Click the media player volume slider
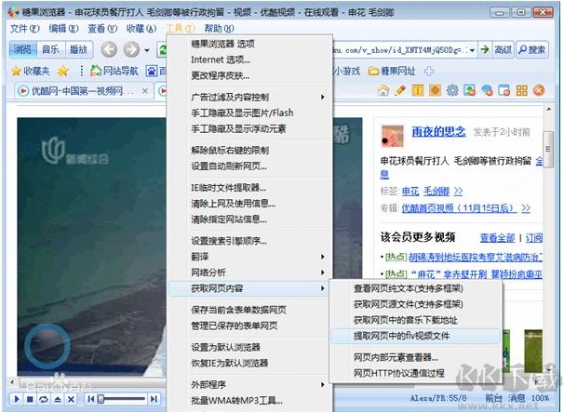Screen dimensions: 564x412 [121, 399]
